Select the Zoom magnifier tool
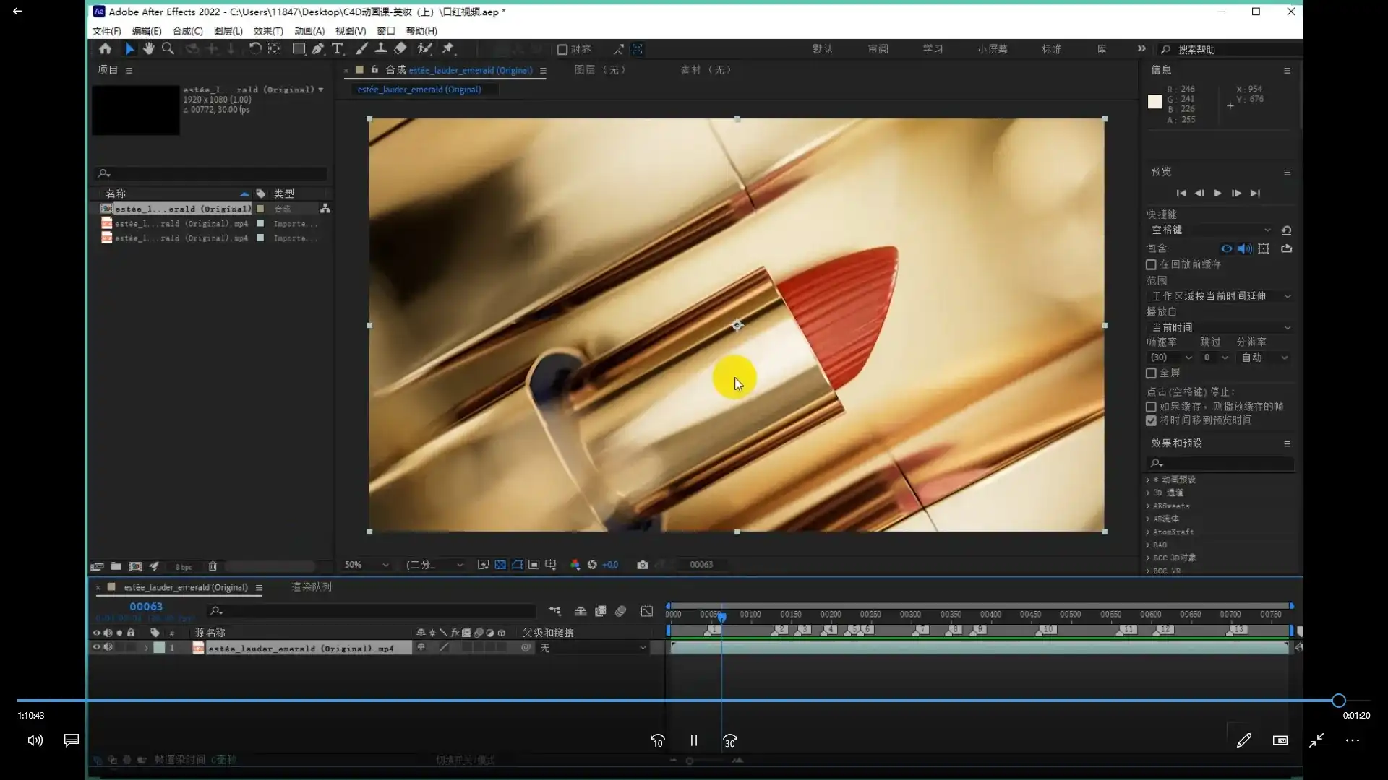This screenshot has width=1388, height=780. pos(168,48)
